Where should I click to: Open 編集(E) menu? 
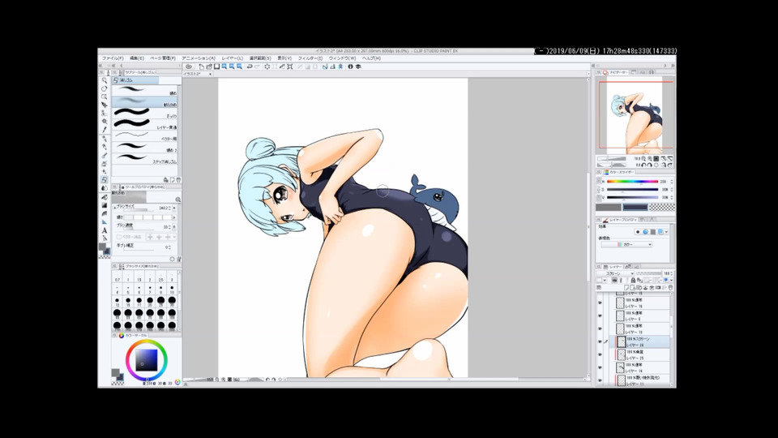(136, 58)
